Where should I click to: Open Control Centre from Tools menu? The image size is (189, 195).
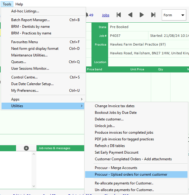(x=25, y=77)
